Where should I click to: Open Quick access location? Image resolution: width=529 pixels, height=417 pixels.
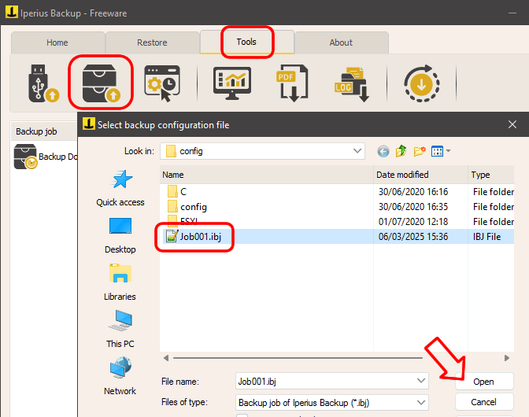120,188
